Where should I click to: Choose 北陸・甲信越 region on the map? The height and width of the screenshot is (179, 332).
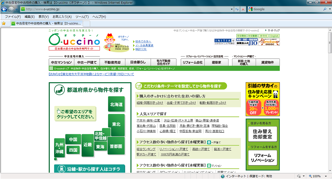(101, 136)
